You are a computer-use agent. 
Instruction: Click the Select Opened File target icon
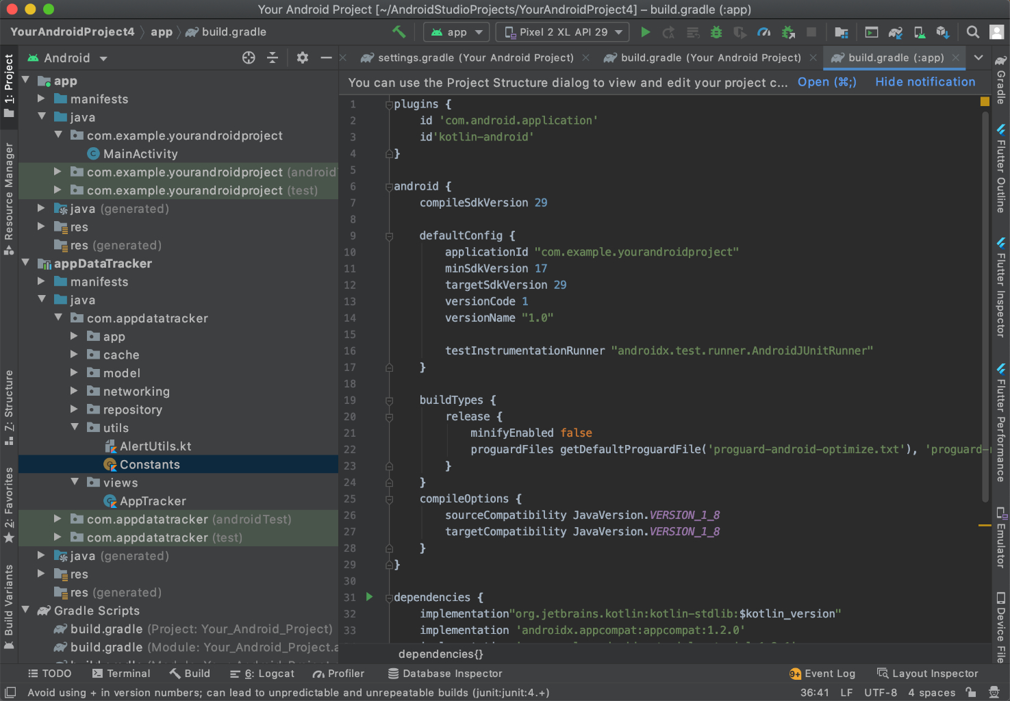point(249,58)
